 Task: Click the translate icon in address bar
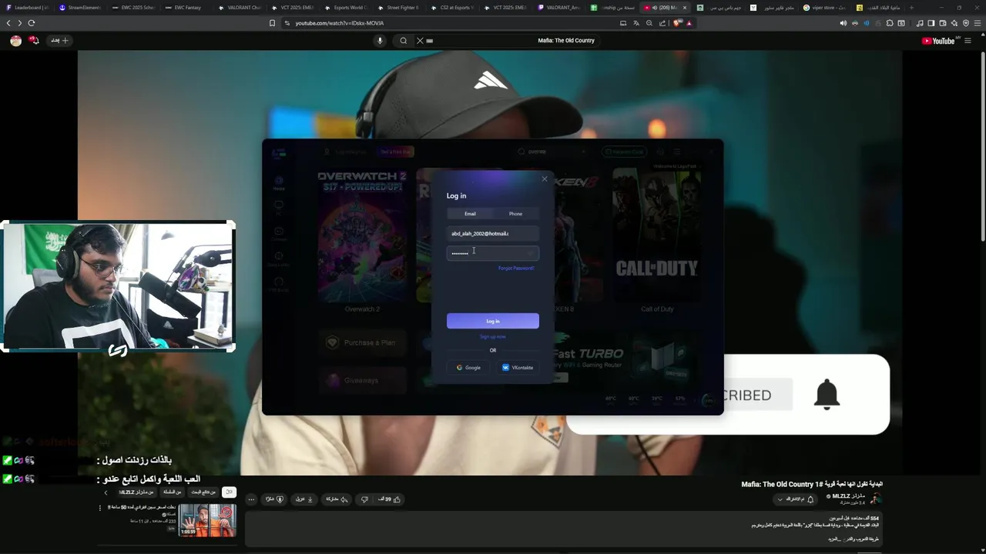pyautogui.click(x=636, y=23)
